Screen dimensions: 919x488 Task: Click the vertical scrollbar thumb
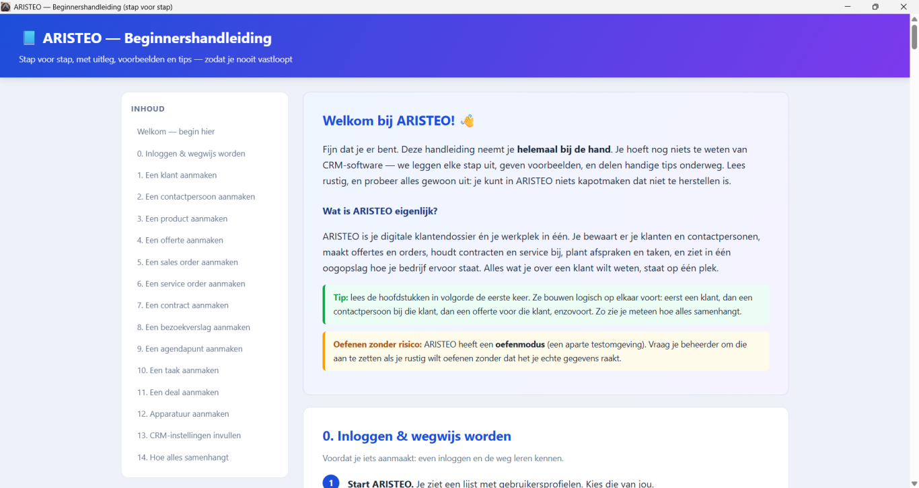click(914, 36)
